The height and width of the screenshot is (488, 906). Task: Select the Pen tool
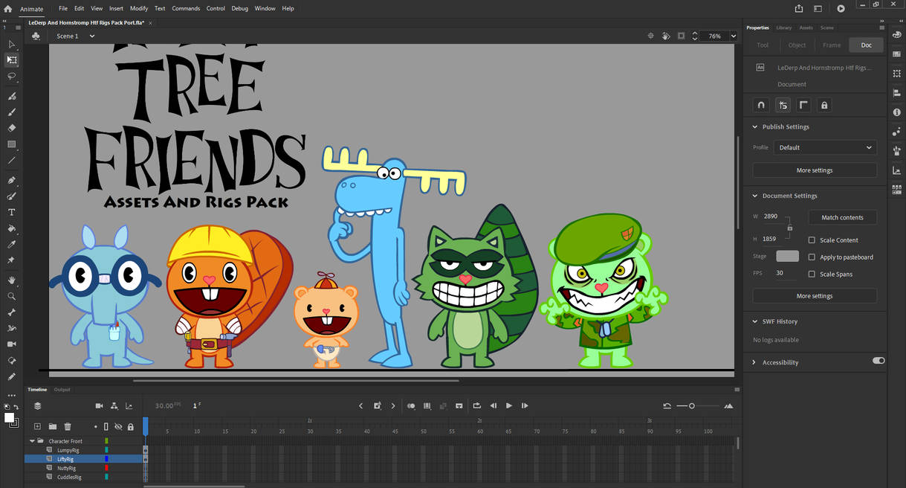click(x=11, y=180)
